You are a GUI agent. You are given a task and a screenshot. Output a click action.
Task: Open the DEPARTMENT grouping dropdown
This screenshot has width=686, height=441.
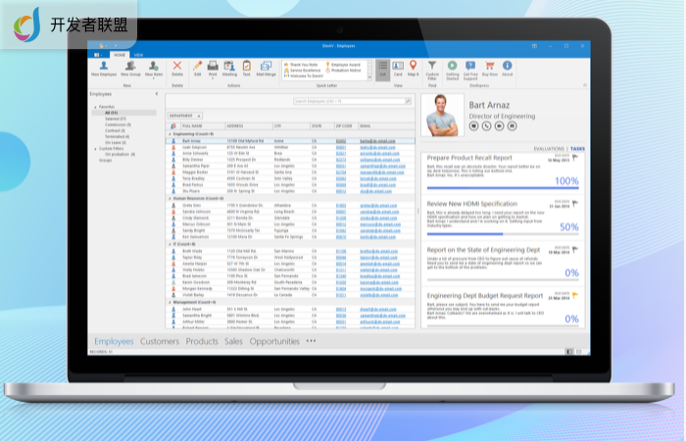coord(187,116)
